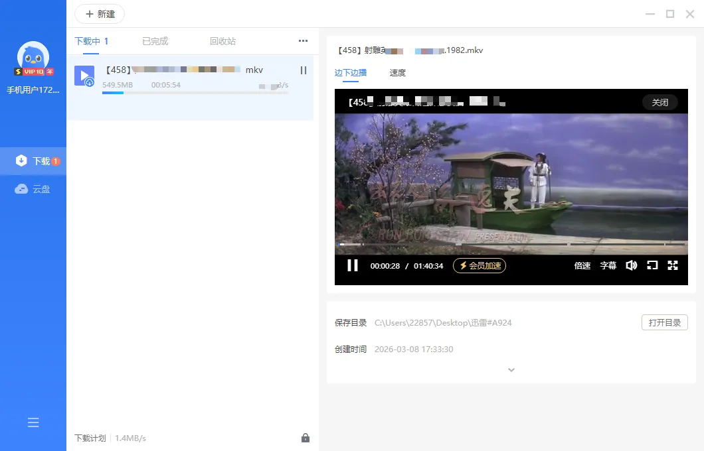This screenshot has height=451, width=704.
Task: Open the 已完成 completed tab
Action: pyautogui.click(x=155, y=41)
